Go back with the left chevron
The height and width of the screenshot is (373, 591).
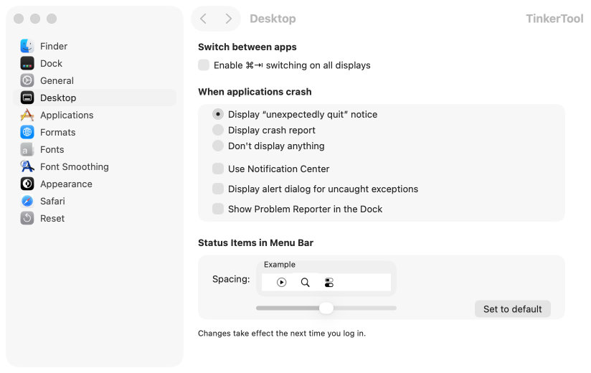(204, 19)
